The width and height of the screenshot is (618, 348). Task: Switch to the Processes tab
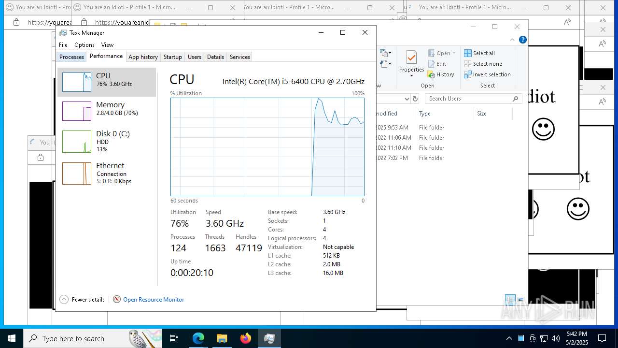pos(71,57)
